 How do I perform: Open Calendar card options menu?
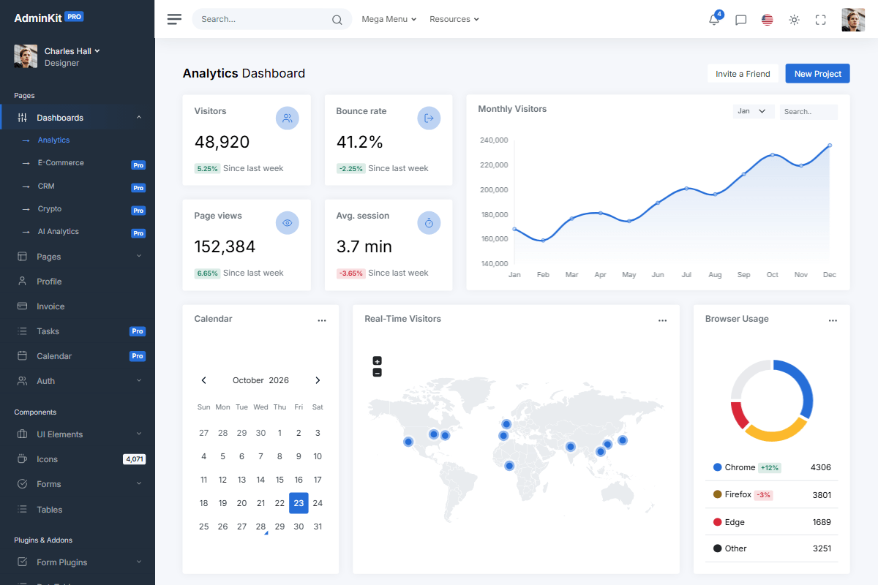322,320
